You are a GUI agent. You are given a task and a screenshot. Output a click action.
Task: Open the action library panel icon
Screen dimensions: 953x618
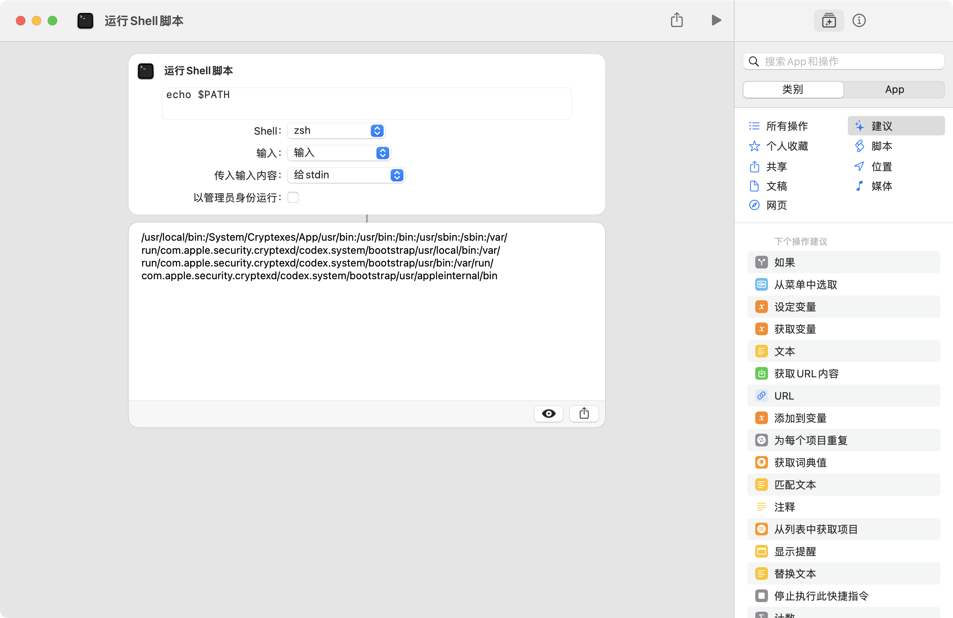pyautogui.click(x=828, y=20)
